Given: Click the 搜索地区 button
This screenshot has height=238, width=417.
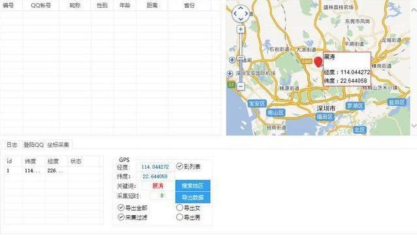Looking at the screenshot, I should pos(193,186).
